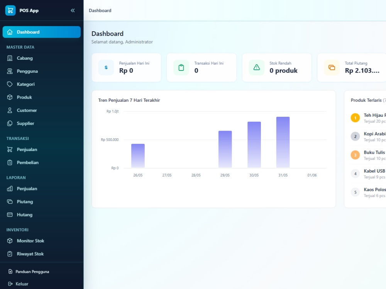386x289 pixels.
Task: Click the Transaksi Penjualan cart icon
Action: 10,150
